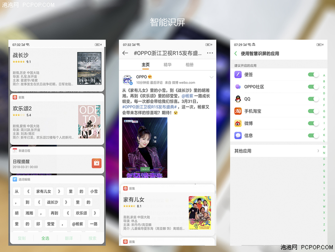Viewport: 335px width, 252px height.
Task: Tap the blue 选词编辑 icon
Action: [15, 179]
